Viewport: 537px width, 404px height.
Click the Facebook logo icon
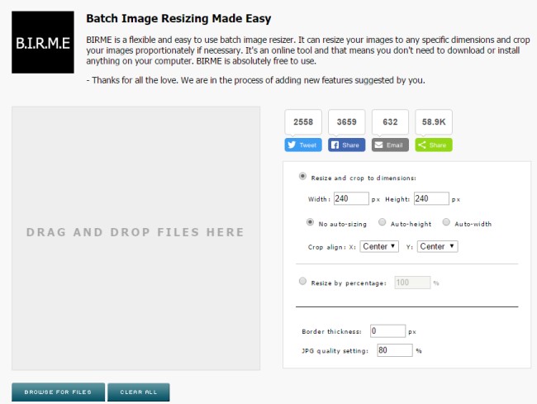point(335,145)
